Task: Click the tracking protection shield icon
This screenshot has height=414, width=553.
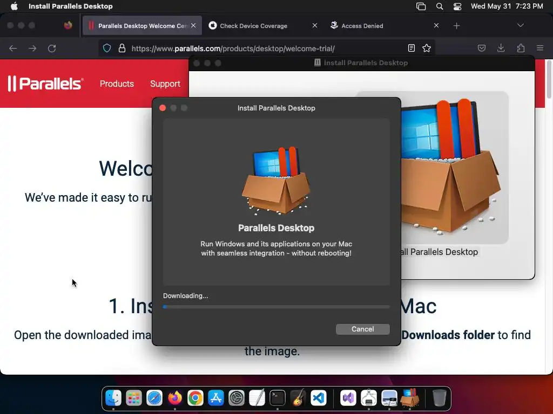Action: [107, 48]
